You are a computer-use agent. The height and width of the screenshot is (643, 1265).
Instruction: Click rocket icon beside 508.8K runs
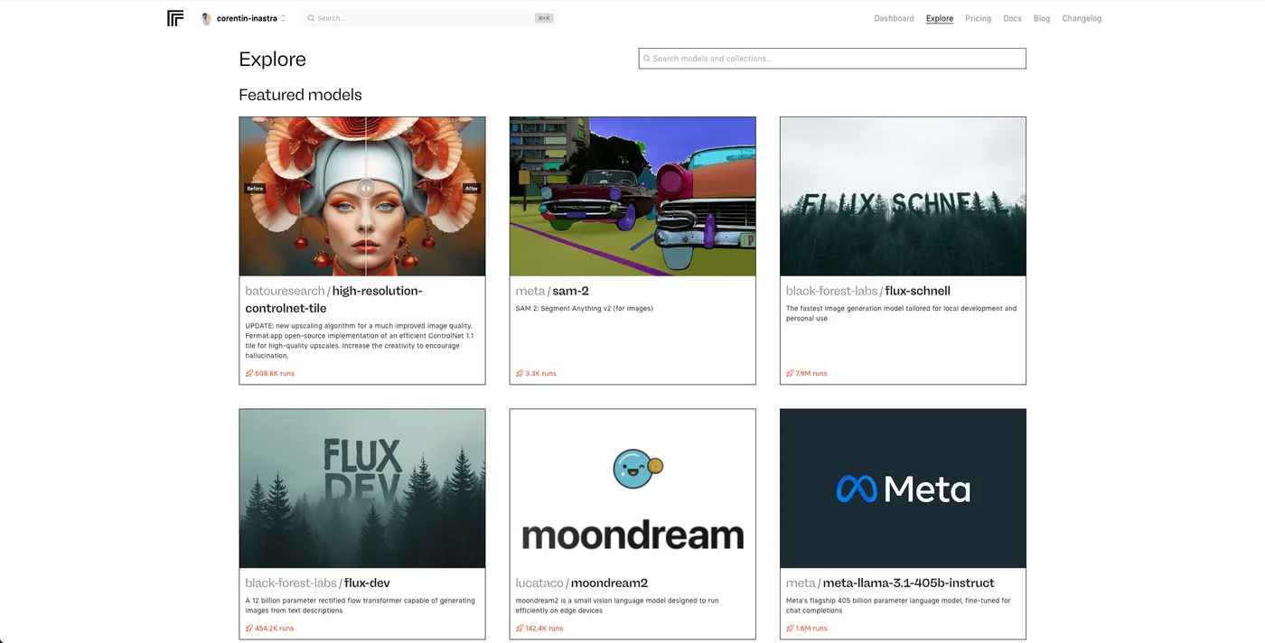click(249, 373)
